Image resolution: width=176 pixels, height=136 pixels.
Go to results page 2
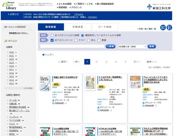coord(97,61)
